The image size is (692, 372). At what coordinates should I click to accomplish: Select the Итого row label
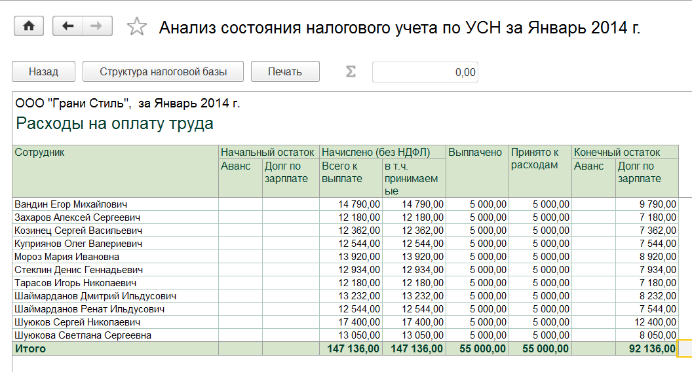30,348
